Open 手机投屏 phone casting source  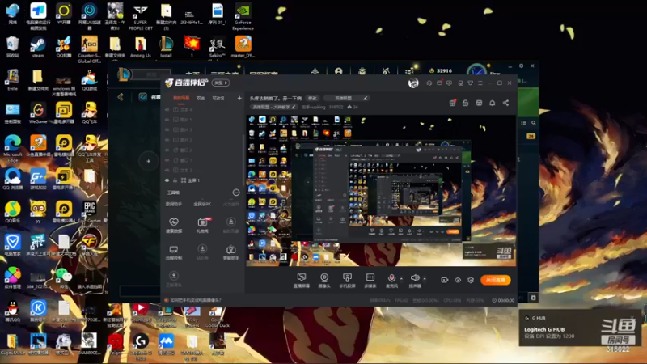click(347, 280)
